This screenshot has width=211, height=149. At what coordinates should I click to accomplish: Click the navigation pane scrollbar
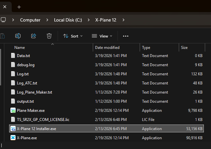[x=1, y=67]
